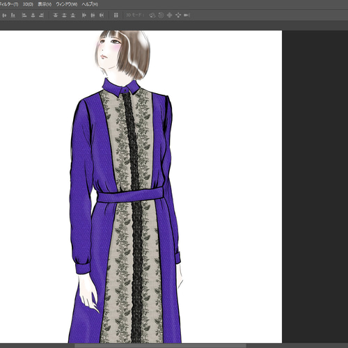This screenshot has height=348, width=348.
Task: Select the 3D roll mode icon
Action: click(x=161, y=15)
